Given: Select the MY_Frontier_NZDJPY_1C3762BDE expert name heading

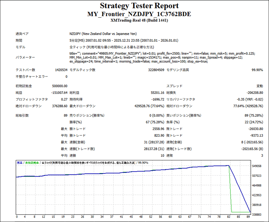Looking at the screenshot, I should click(x=139, y=14).
